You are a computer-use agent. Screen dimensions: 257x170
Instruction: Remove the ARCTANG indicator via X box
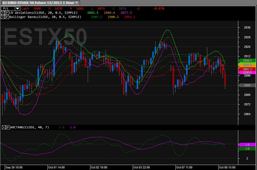pos(4,127)
